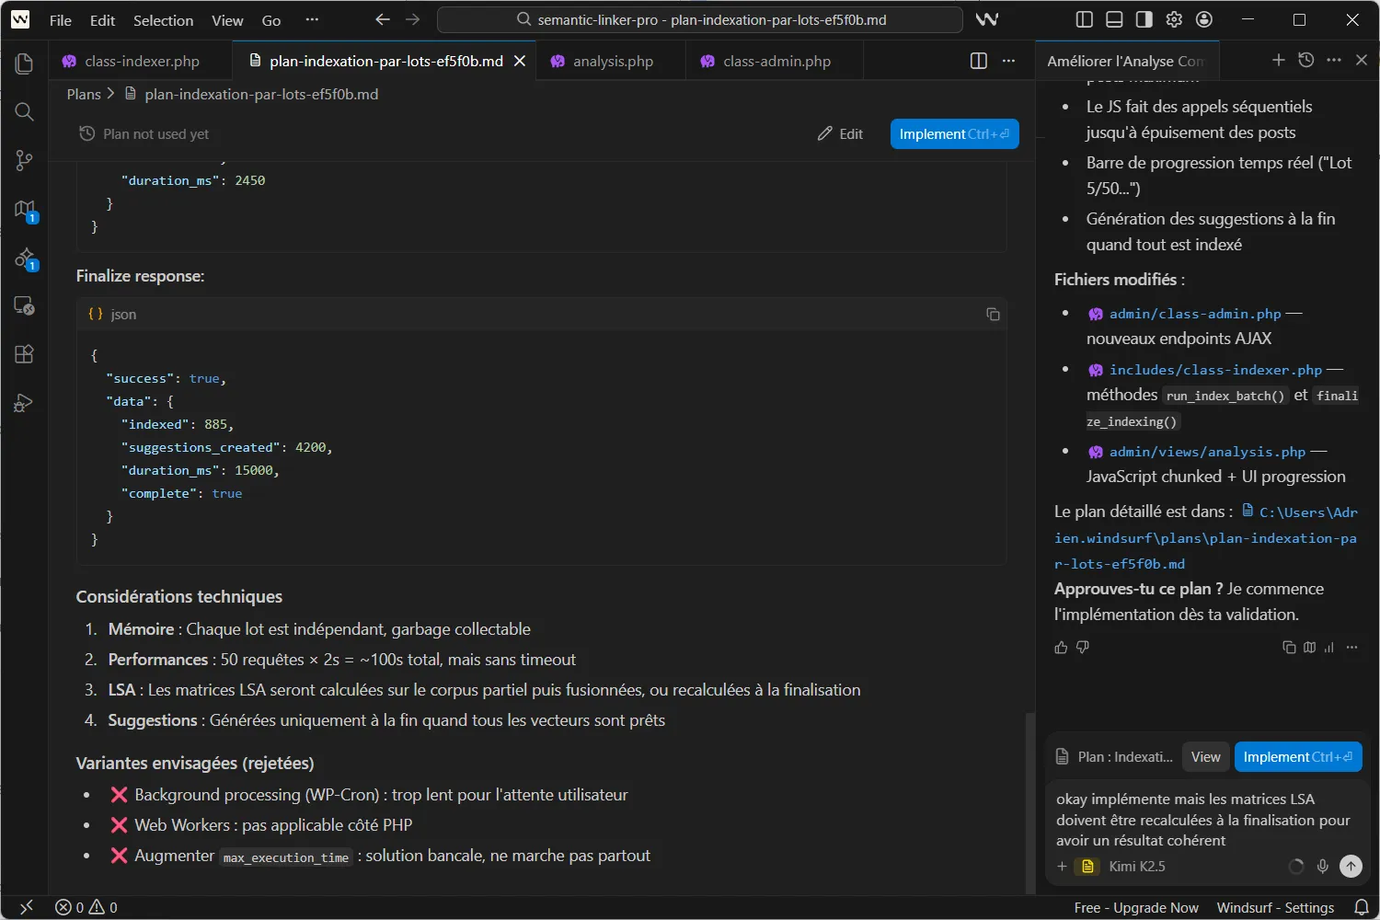Open chat history in Cascade panel
Screen dimensions: 1380x920
[1305, 60]
